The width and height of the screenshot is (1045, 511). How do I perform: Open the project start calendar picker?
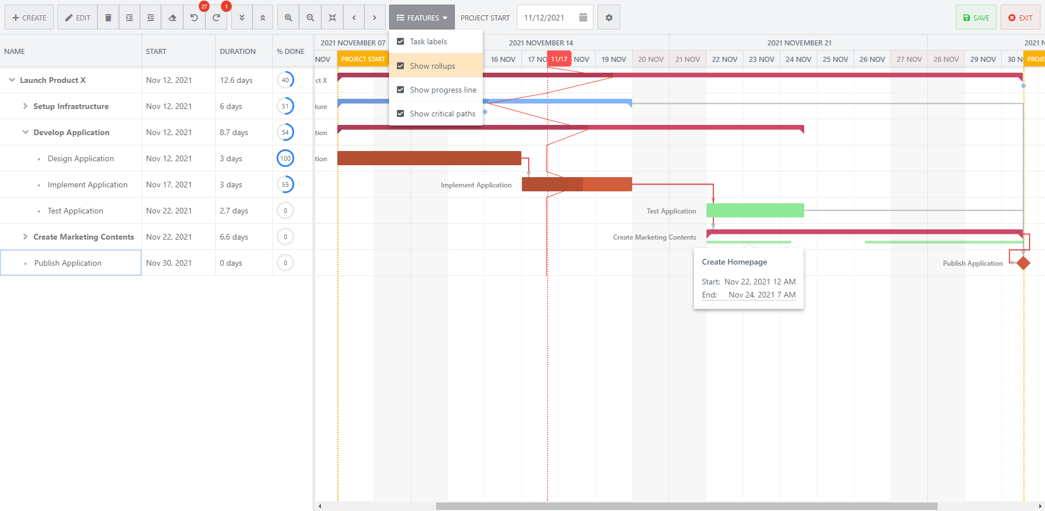(x=583, y=17)
